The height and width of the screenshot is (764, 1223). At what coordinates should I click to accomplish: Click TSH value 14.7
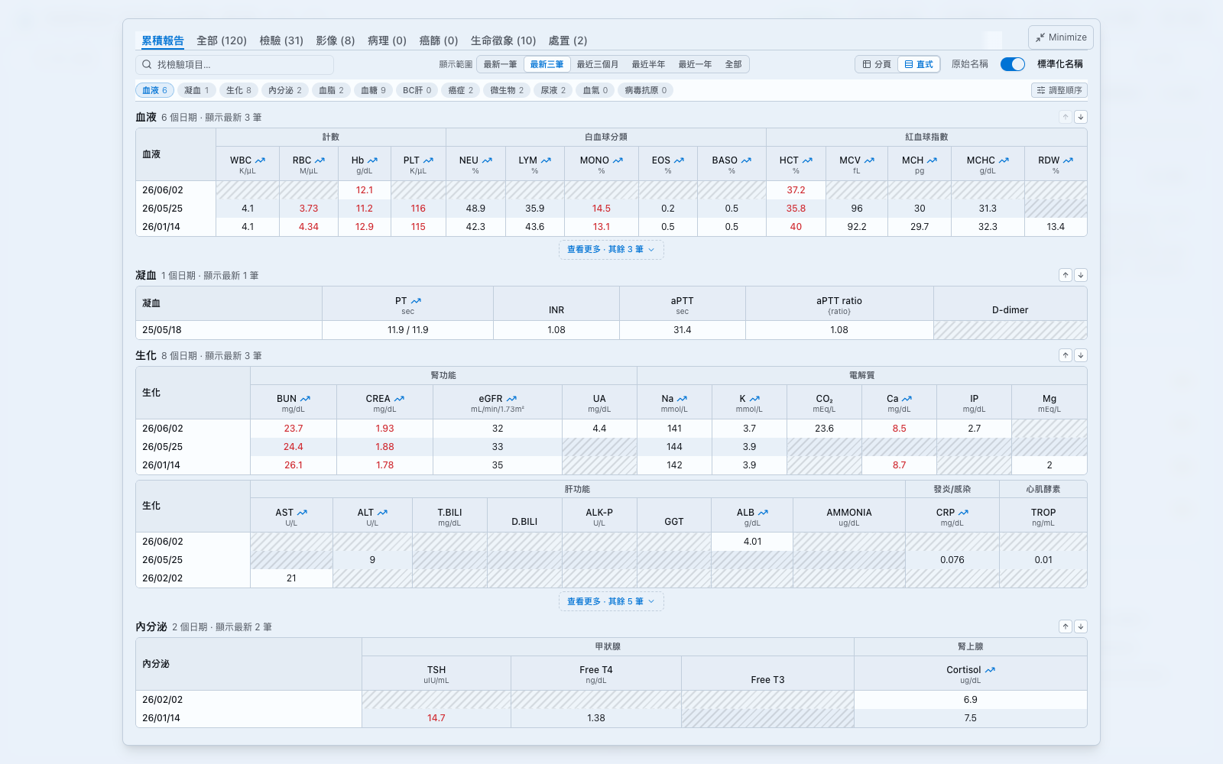436,718
